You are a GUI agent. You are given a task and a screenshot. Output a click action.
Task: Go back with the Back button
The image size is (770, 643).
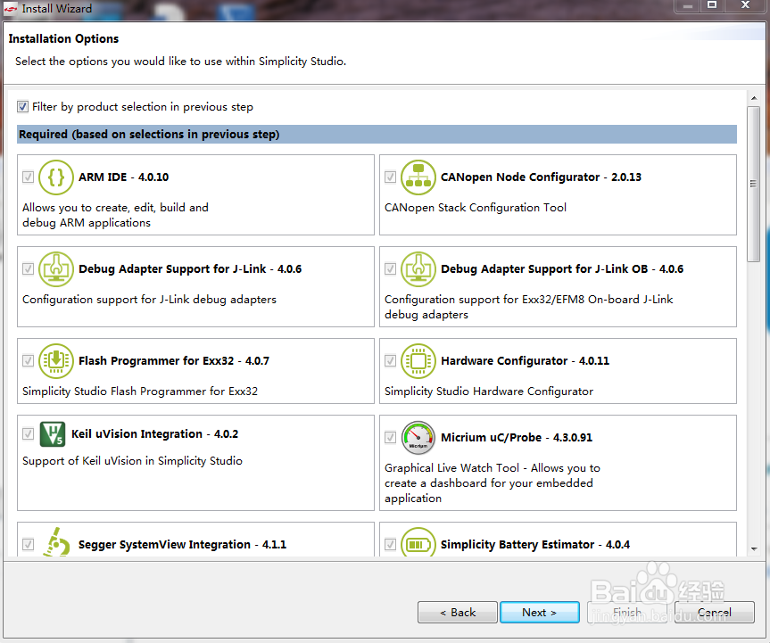458,613
